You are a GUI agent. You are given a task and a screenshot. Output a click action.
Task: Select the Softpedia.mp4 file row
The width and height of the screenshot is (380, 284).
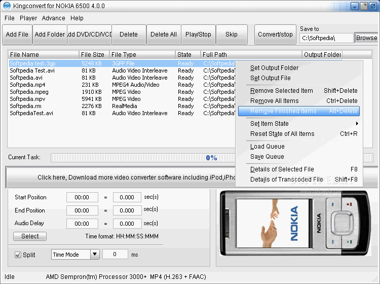coord(122,85)
